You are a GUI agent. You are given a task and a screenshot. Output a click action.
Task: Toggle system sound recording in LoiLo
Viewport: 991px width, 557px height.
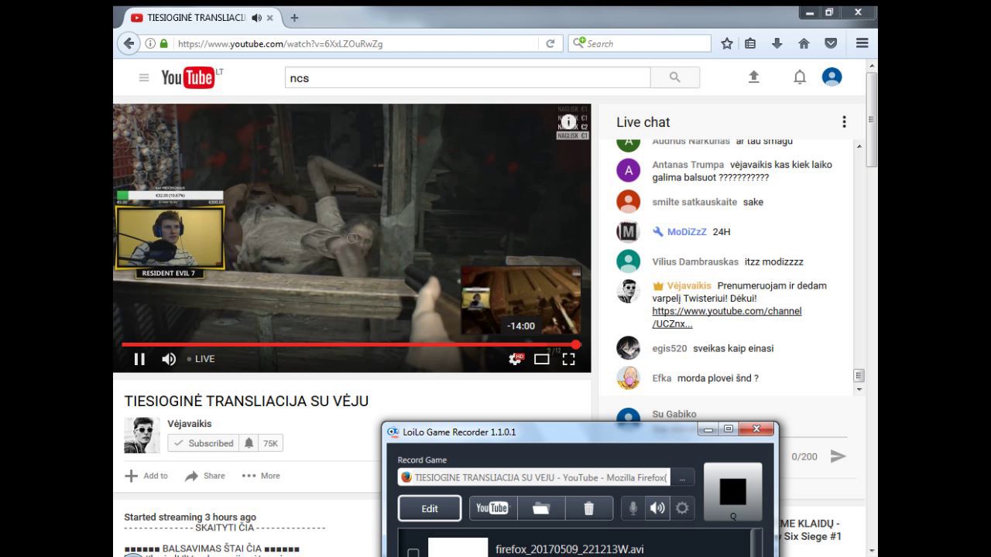pos(657,508)
